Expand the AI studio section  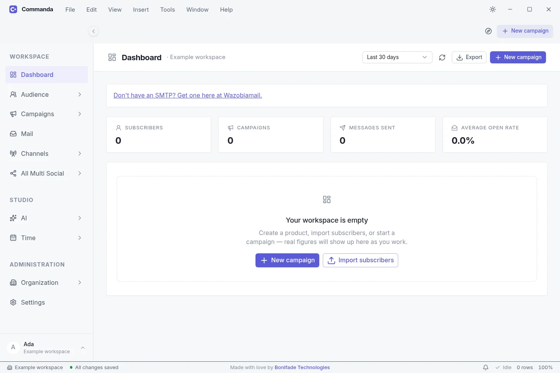(x=47, y=218)
